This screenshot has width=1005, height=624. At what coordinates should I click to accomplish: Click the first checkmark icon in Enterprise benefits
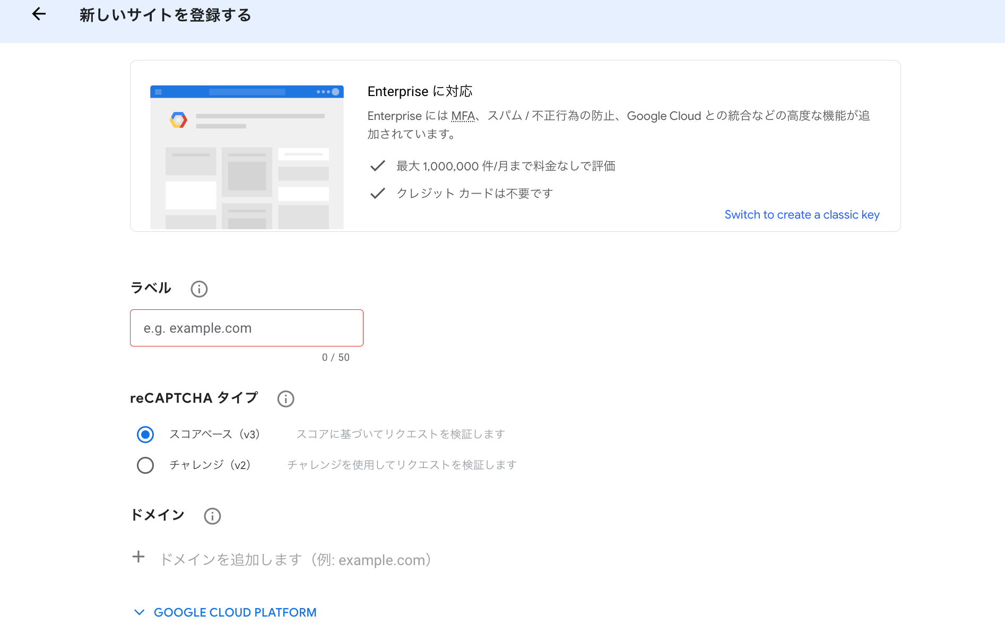[377, 166]
